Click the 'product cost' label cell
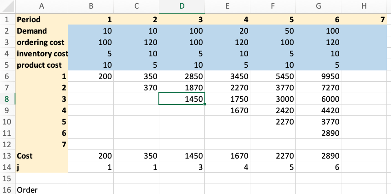The height and width of the screenshot is (194, 391). coord(41,65)
